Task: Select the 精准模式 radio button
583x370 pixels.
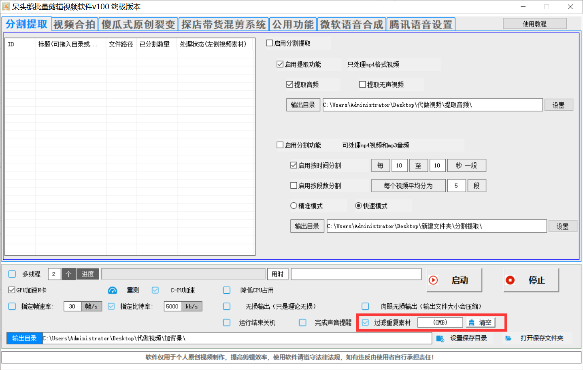Action: (294, 205)
